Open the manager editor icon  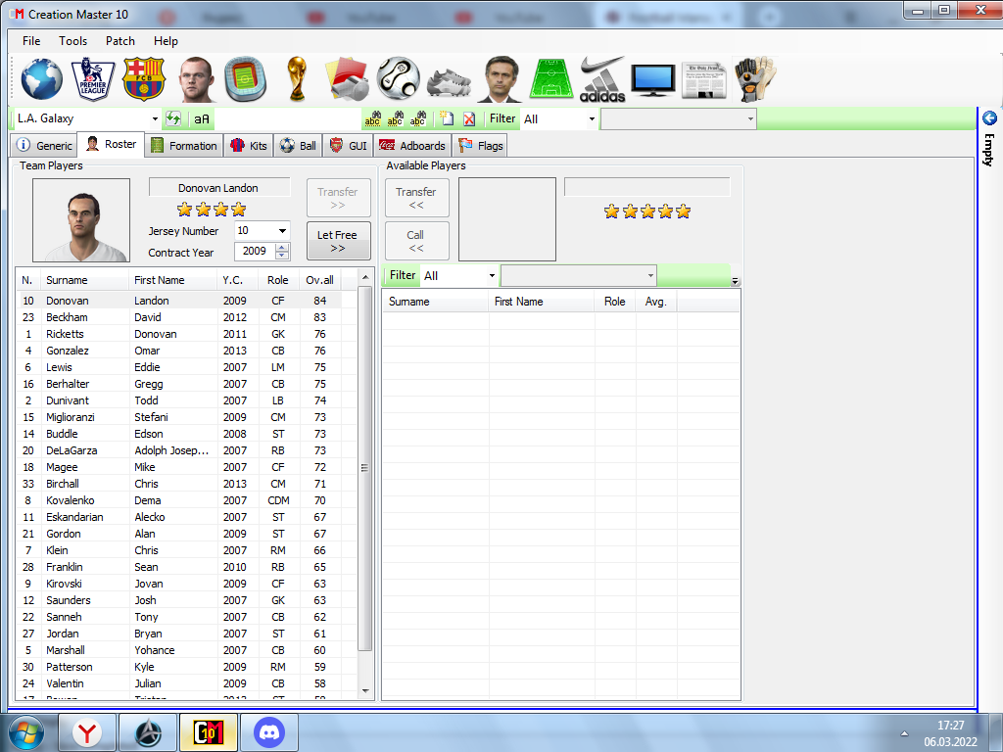coord(501,80)
